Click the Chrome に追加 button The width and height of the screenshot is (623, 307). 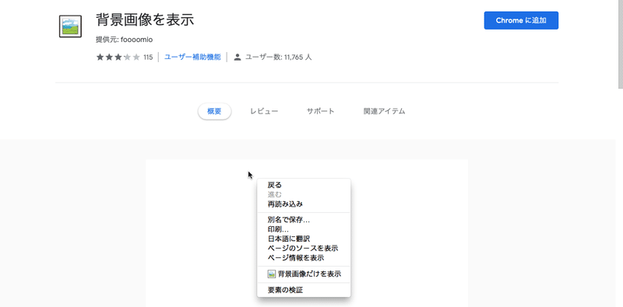521,21
